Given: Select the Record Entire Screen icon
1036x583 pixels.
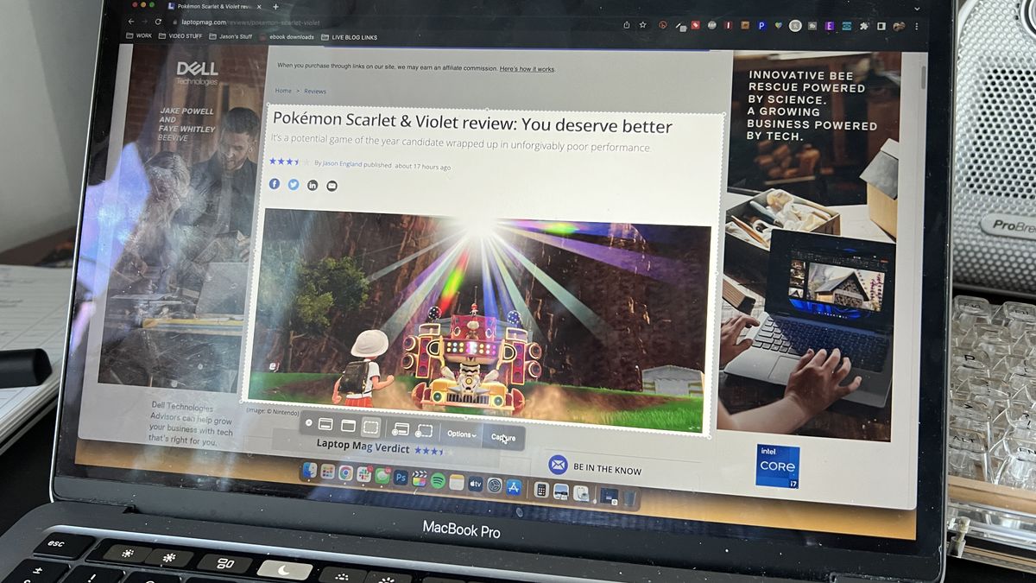Looking at the screenshot, I should pyautogui.click(x=400, y=428).
